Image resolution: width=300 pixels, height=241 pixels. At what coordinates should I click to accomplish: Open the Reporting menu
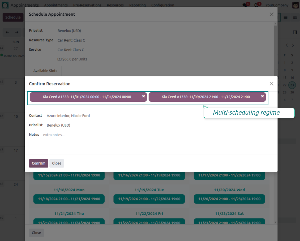pos(137,5)
